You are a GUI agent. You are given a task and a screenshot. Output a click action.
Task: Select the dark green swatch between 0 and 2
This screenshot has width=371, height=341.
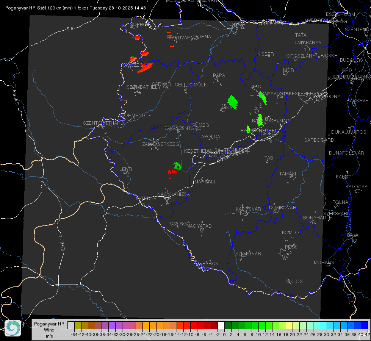(228, 325)
